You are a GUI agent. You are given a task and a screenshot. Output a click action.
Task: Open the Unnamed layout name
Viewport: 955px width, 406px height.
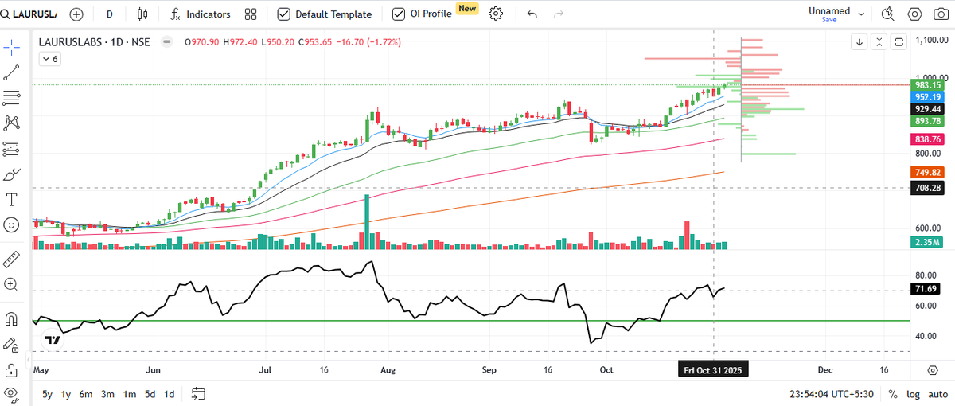pos(829,11)
